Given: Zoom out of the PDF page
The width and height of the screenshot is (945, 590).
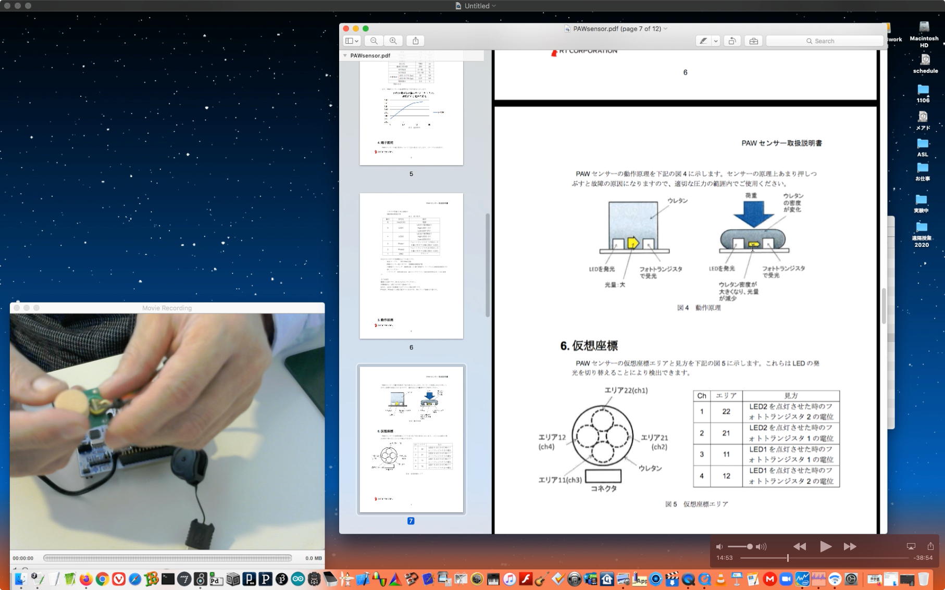Looking at the screenshot, I should (374, 41).
